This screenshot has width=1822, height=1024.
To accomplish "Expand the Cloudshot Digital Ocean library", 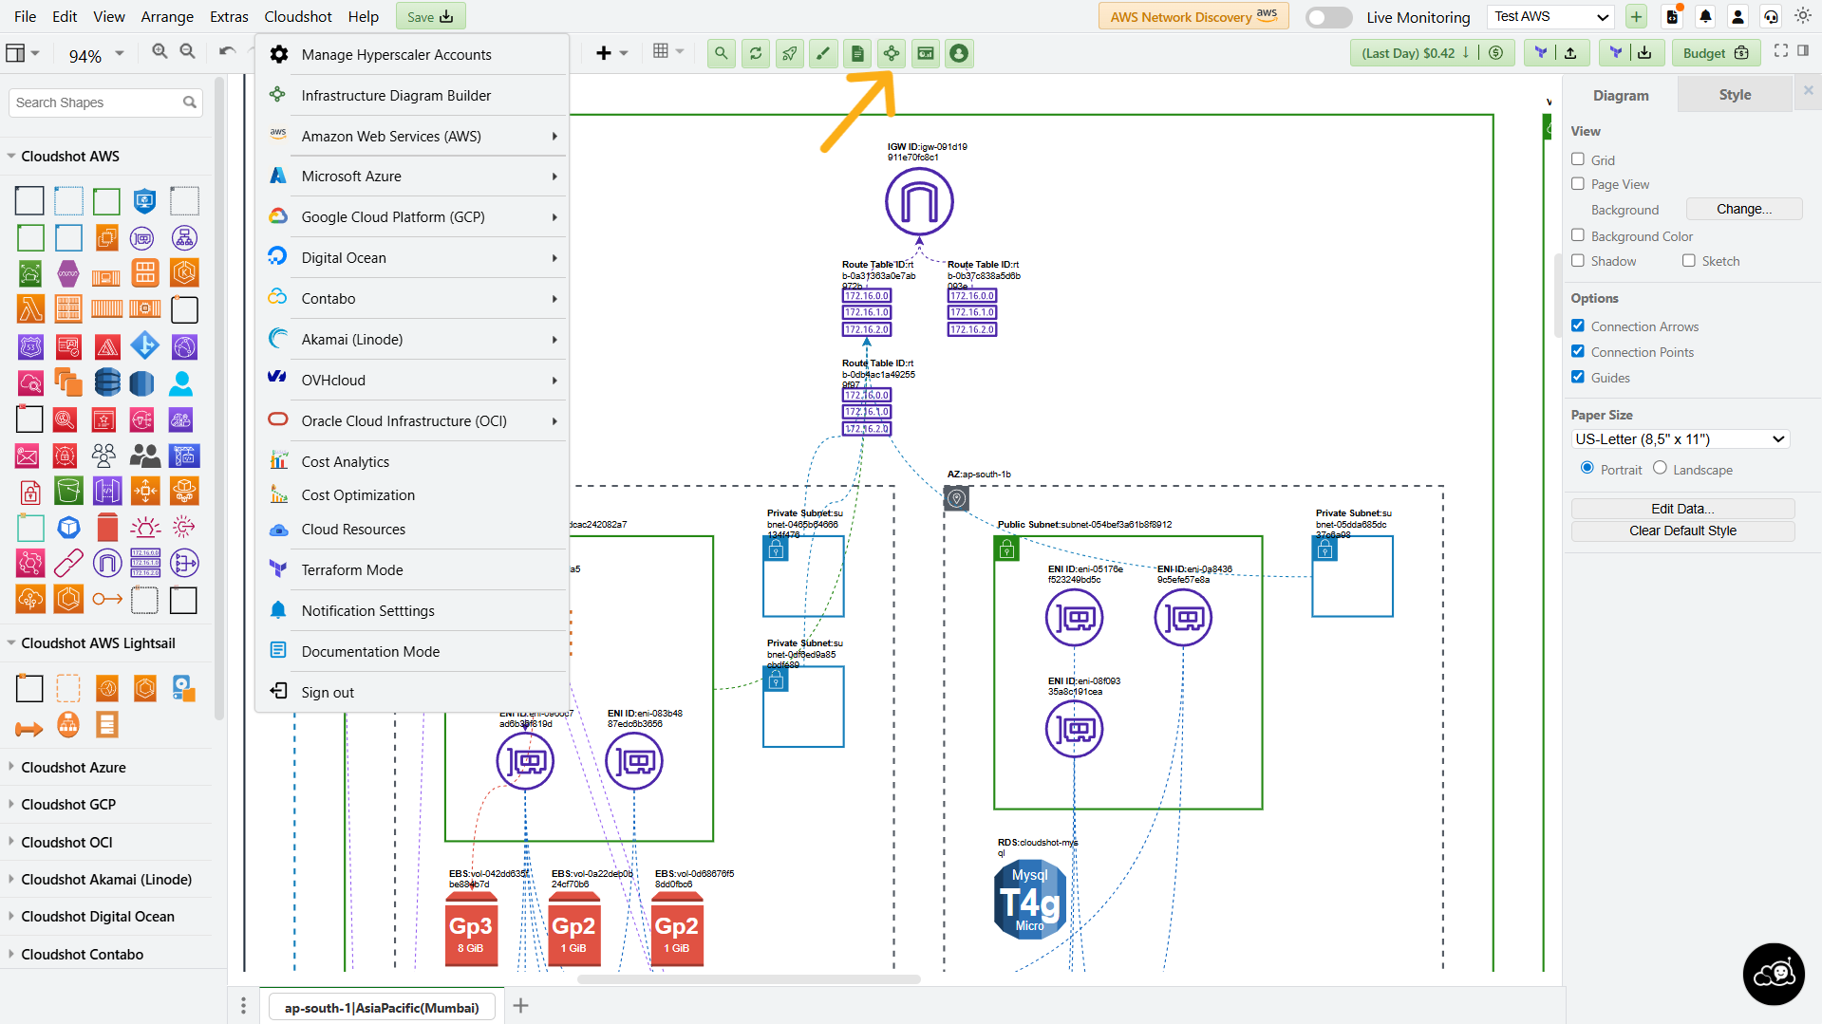I will click(x=98, y=917).
